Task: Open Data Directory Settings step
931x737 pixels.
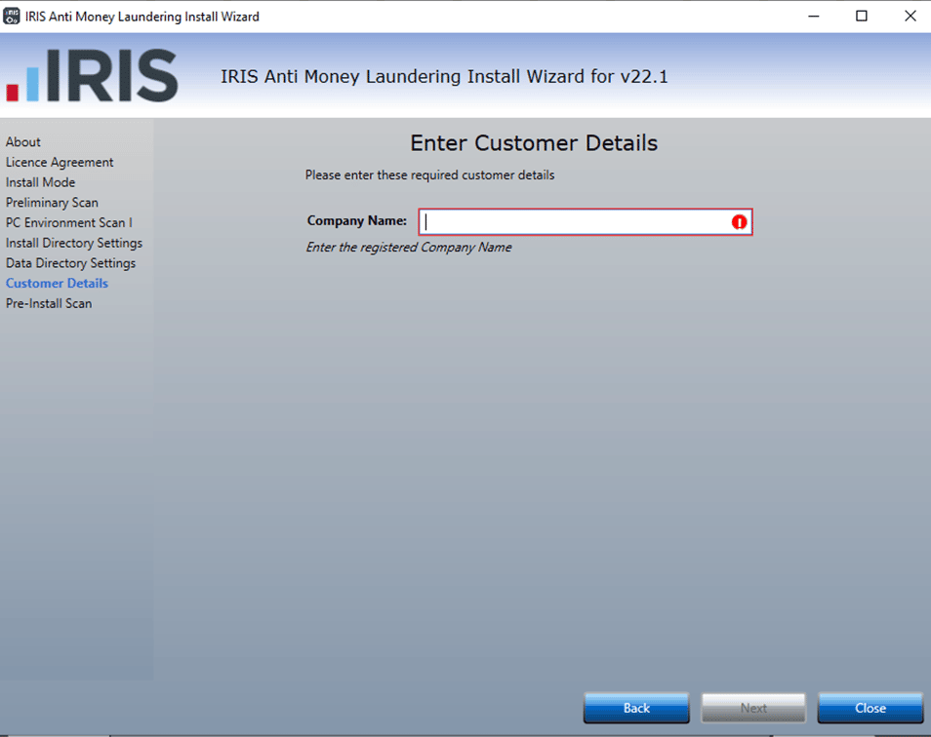Action: (70, 262)
